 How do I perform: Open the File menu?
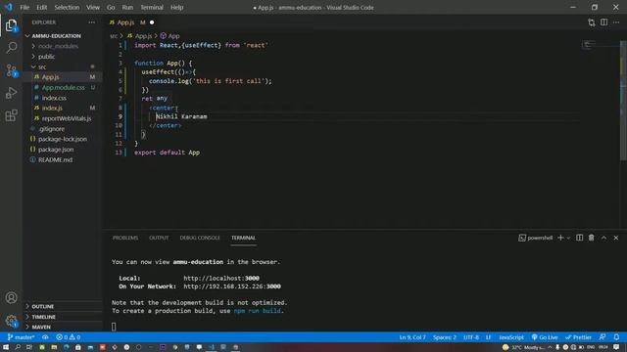24,7
